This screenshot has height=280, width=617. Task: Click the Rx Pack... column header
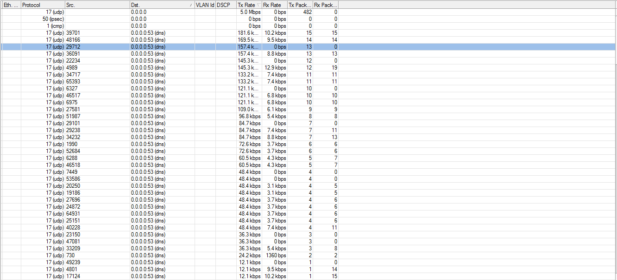326,5
